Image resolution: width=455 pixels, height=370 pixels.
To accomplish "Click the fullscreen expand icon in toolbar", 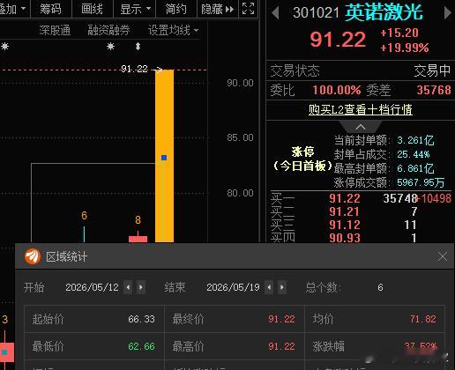I will [248, 9].
